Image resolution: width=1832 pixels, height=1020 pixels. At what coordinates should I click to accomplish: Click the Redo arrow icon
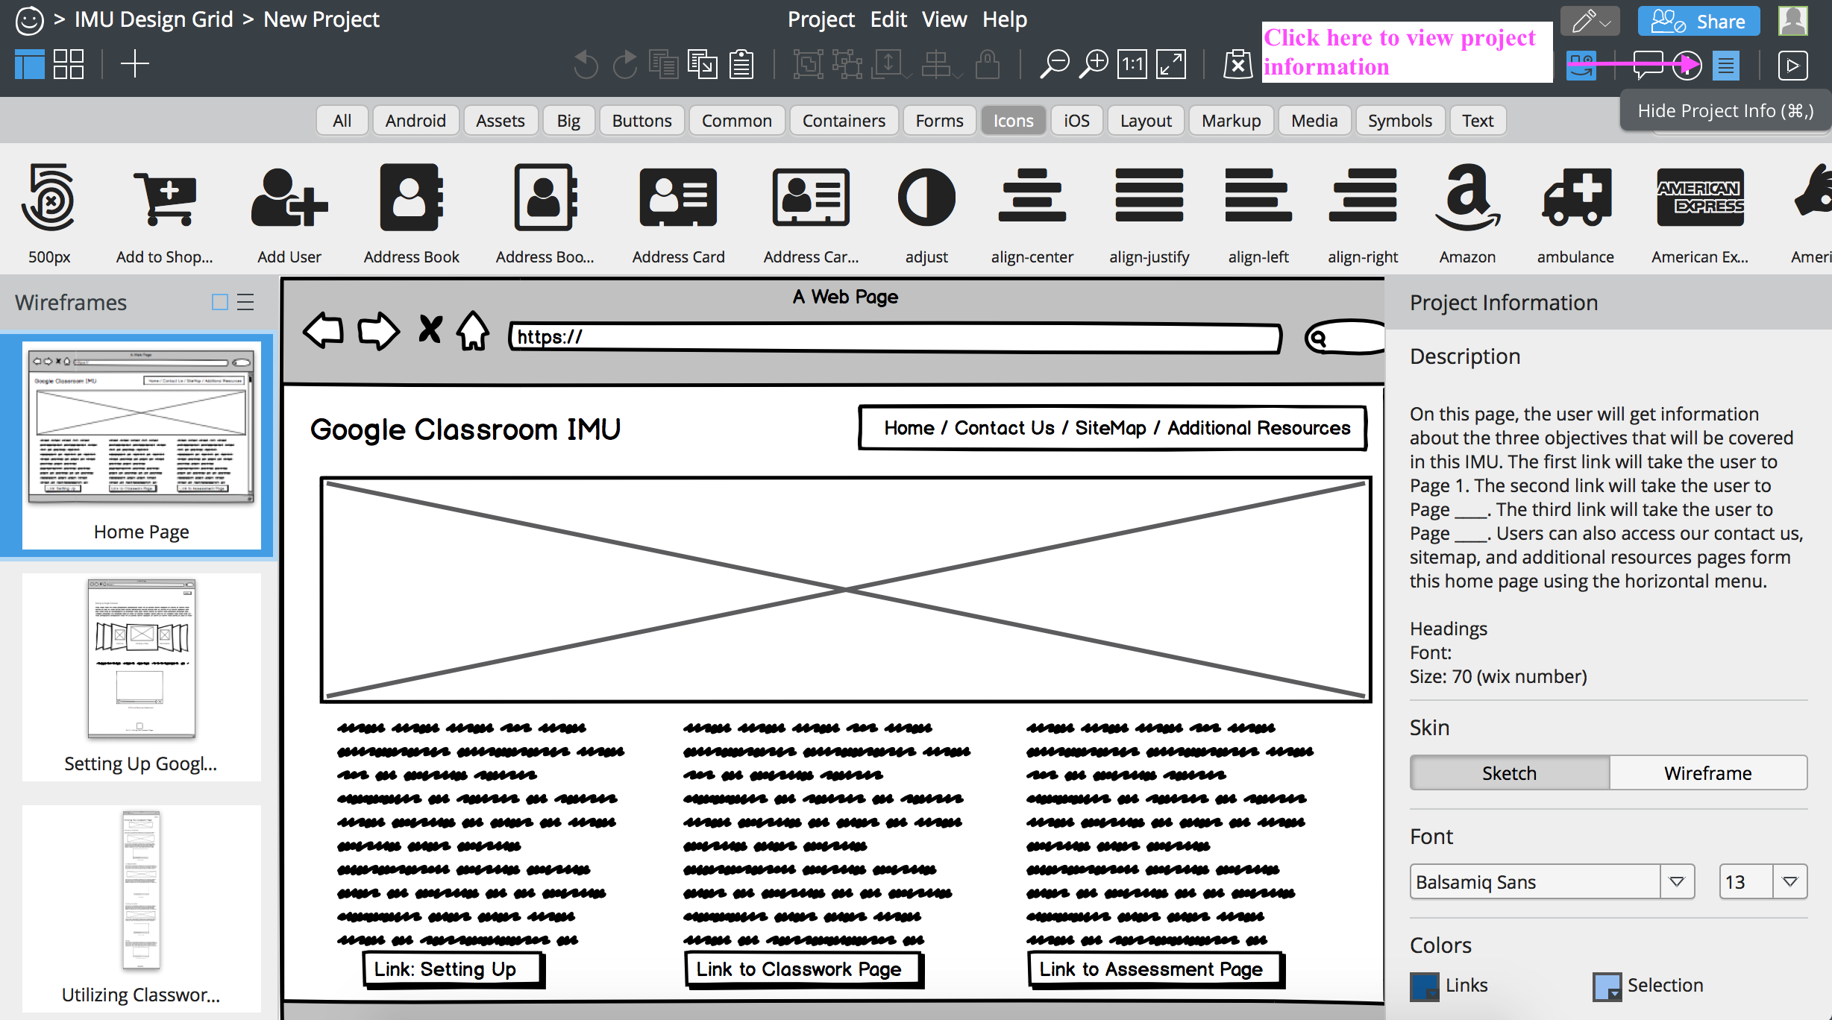pos(624,65)
